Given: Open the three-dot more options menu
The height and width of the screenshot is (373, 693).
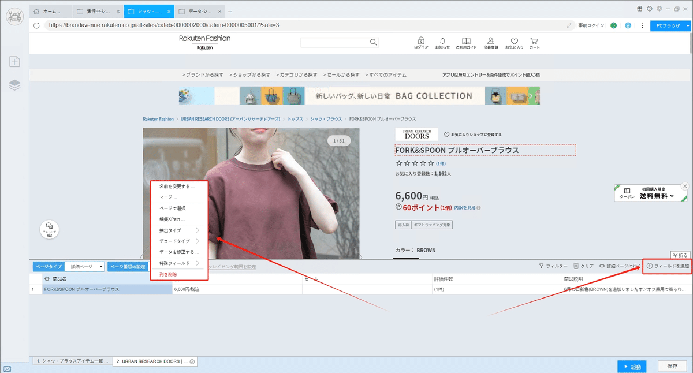Looking at the screenshot, I should point(642,25).
